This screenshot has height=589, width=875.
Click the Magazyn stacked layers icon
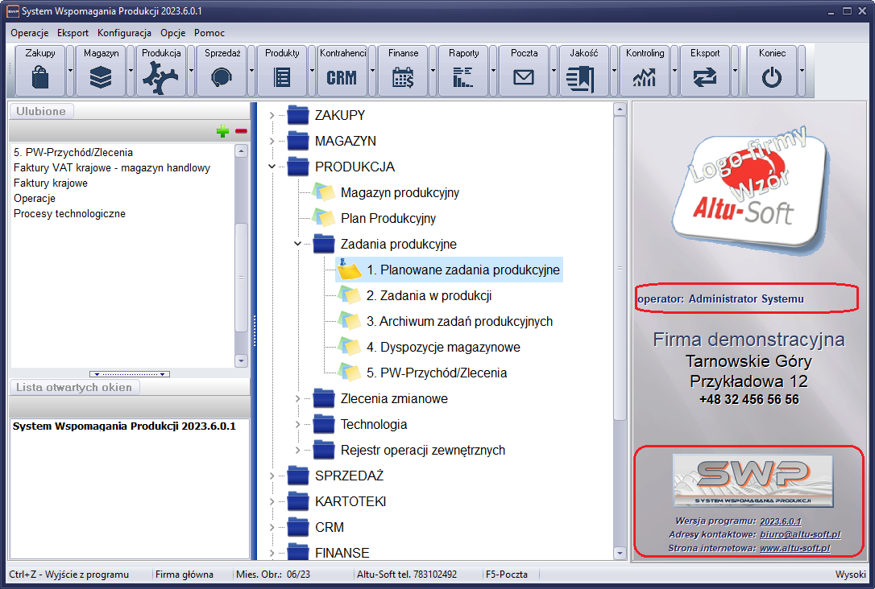101,77
